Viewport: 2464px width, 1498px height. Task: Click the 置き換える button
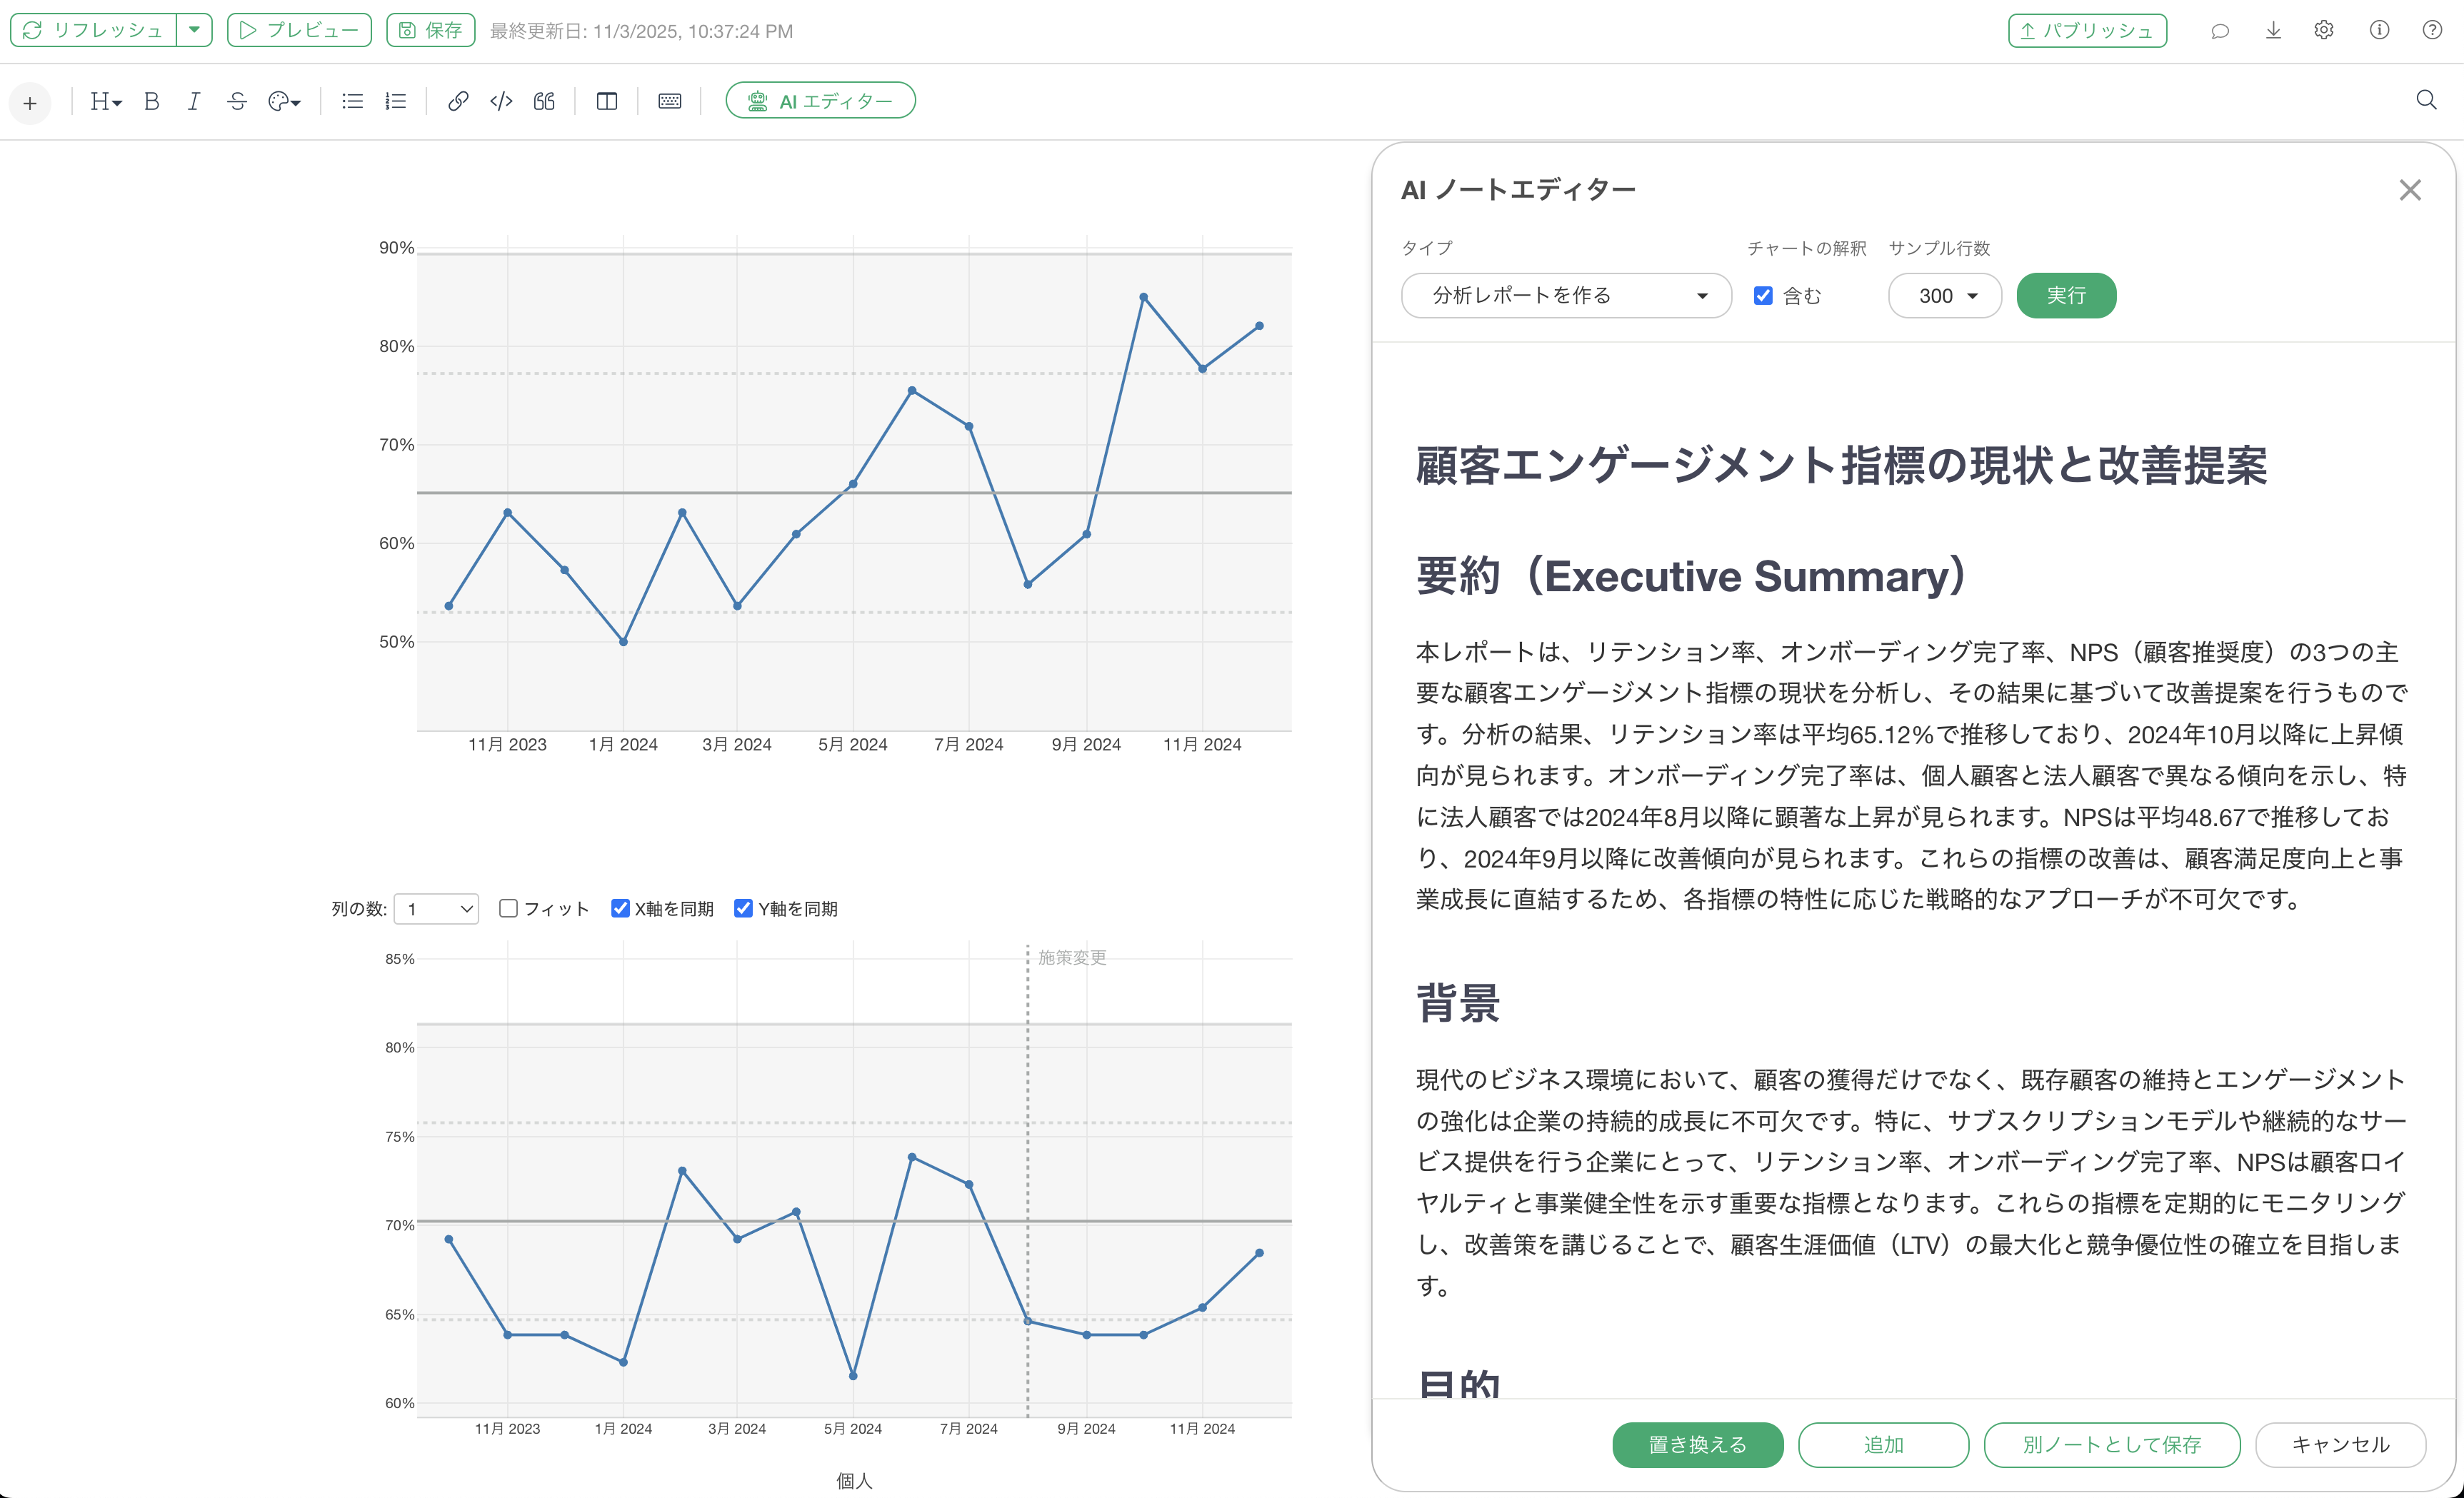1697,1444
